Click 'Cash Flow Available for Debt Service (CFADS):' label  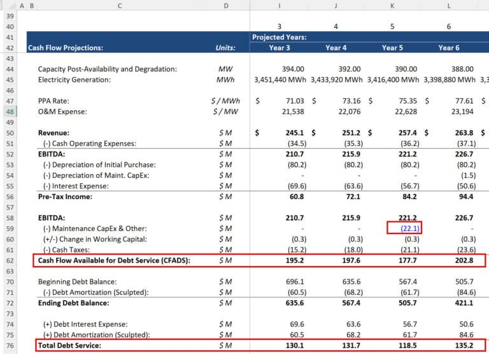[x=114, y=260]
